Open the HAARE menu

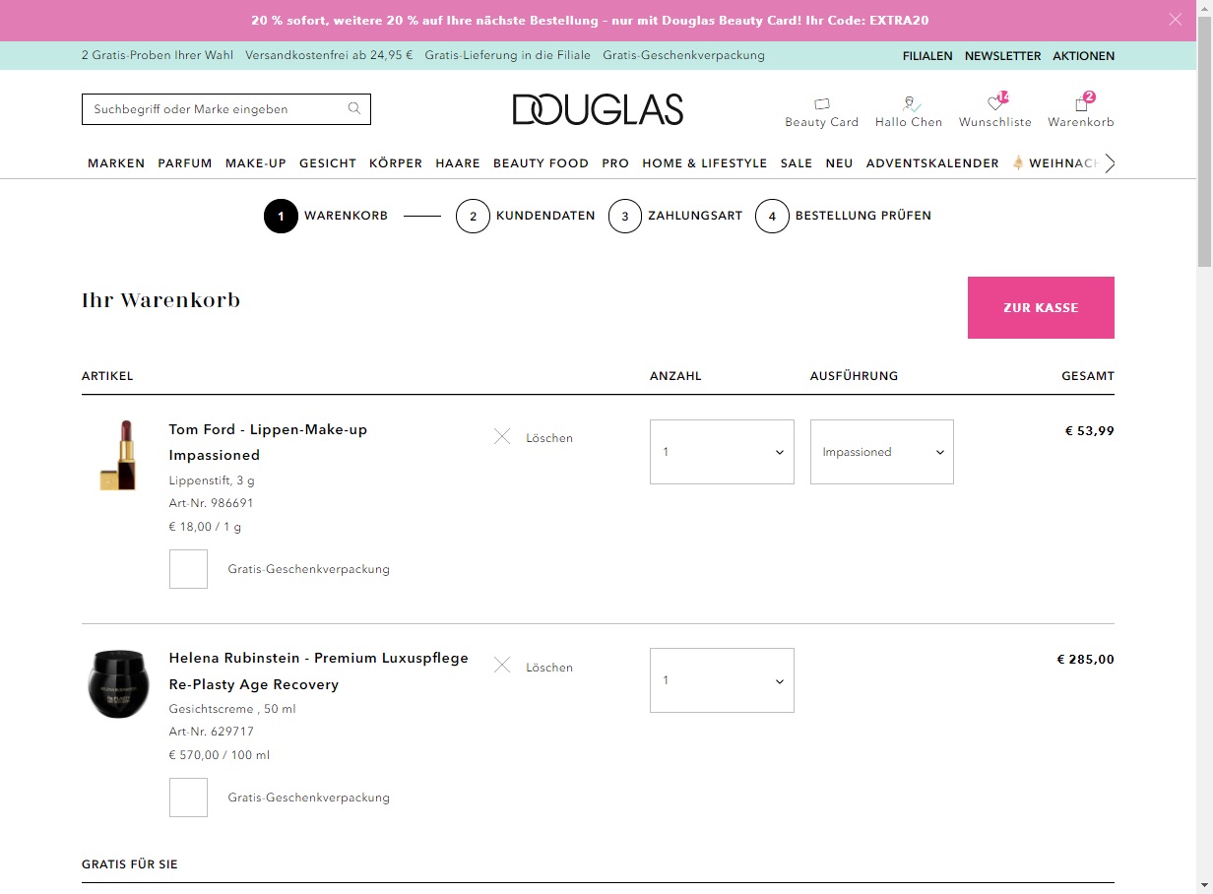(x=458, y=163)
